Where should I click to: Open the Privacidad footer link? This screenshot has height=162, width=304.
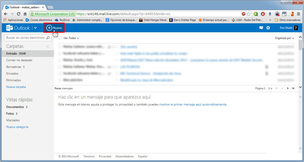click(x=105, y=156)
